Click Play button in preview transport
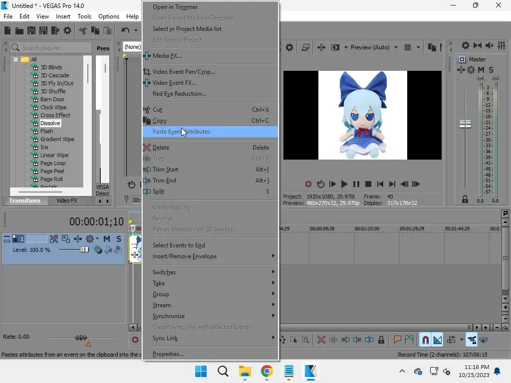The height and width of the screenshot is (383, 511). click(x=344, y=184)
